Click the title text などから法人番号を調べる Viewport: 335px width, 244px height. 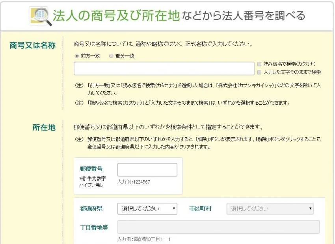click(x=243, y=16)
